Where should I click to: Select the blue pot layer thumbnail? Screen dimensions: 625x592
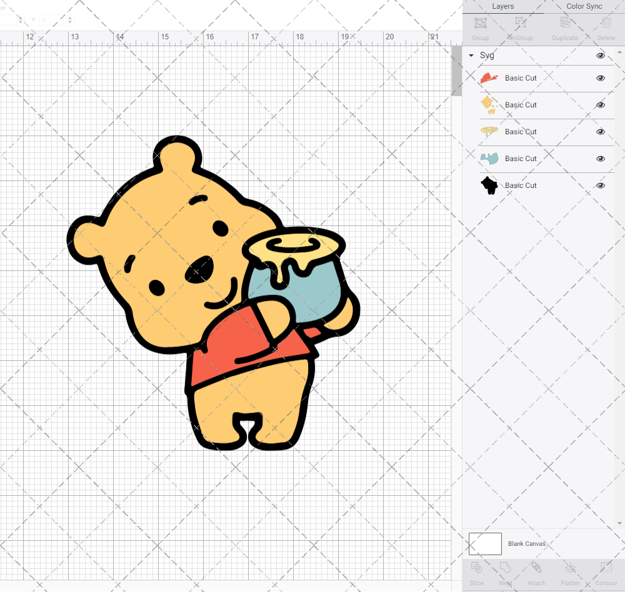(x=489, y=159)
